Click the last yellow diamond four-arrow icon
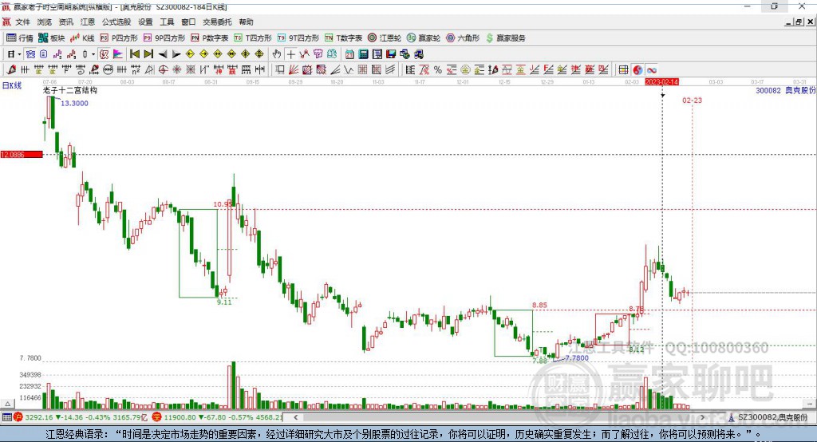 pos(259,54)
